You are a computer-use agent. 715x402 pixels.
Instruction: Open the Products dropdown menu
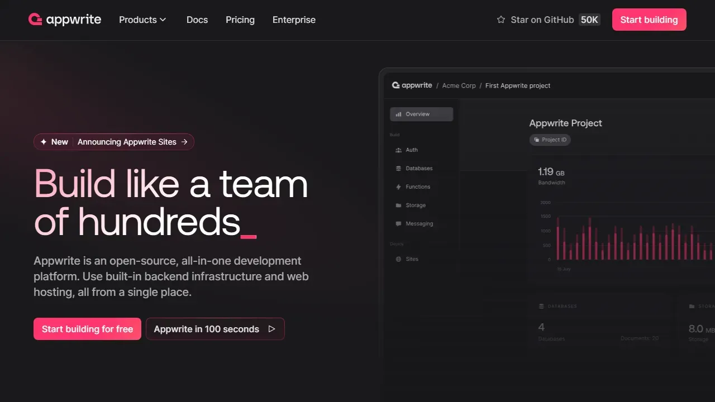click(x=142, y=20)
